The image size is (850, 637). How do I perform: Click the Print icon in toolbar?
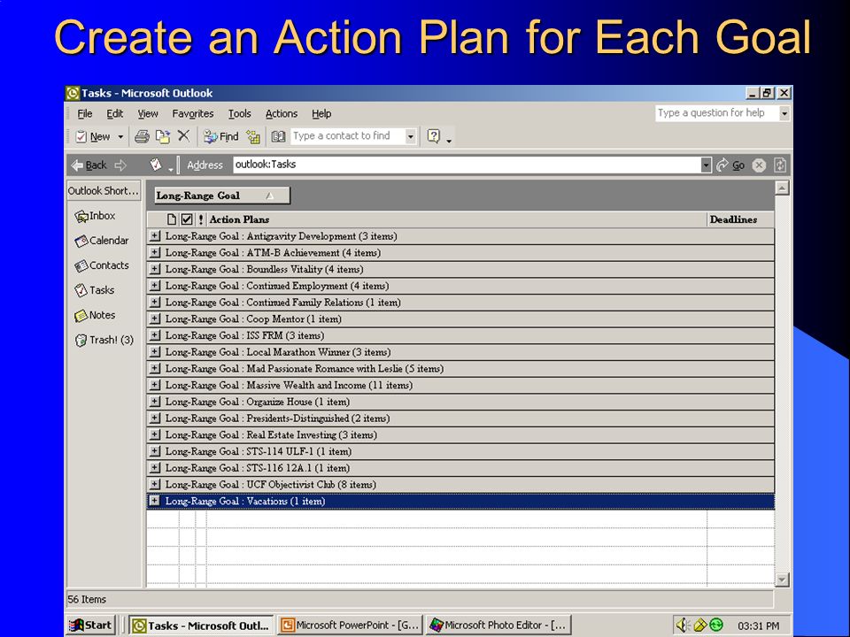[x=142, y=136]
